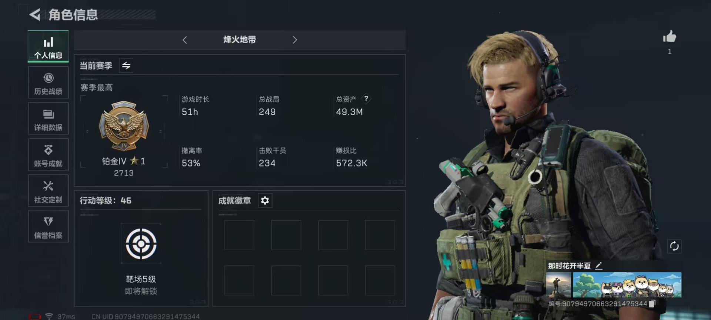Give a thumbs-up like to this profile
711x320 pixels.
(x=669, y=37)
